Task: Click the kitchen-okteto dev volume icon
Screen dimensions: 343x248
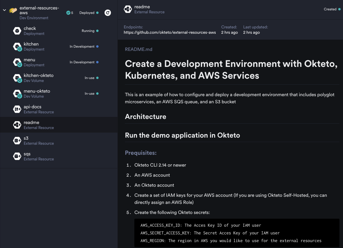Action: pos(17,78)
